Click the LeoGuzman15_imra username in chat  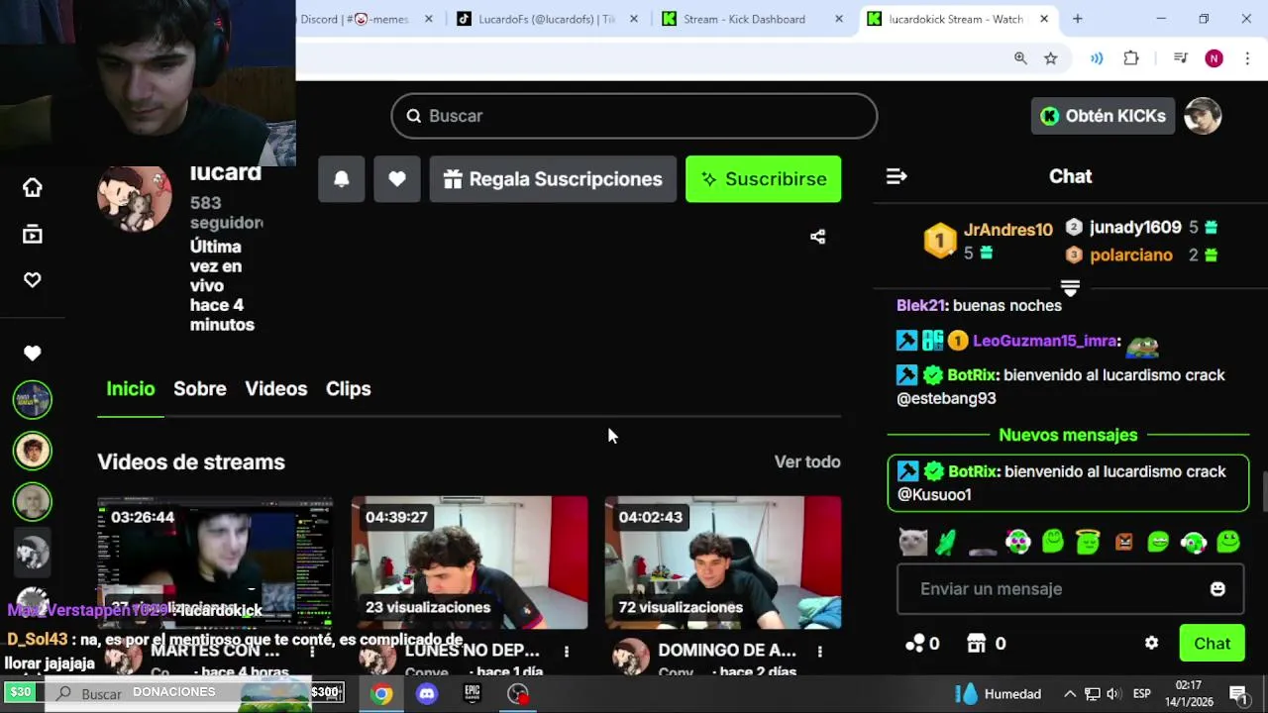click(1044, 341)
